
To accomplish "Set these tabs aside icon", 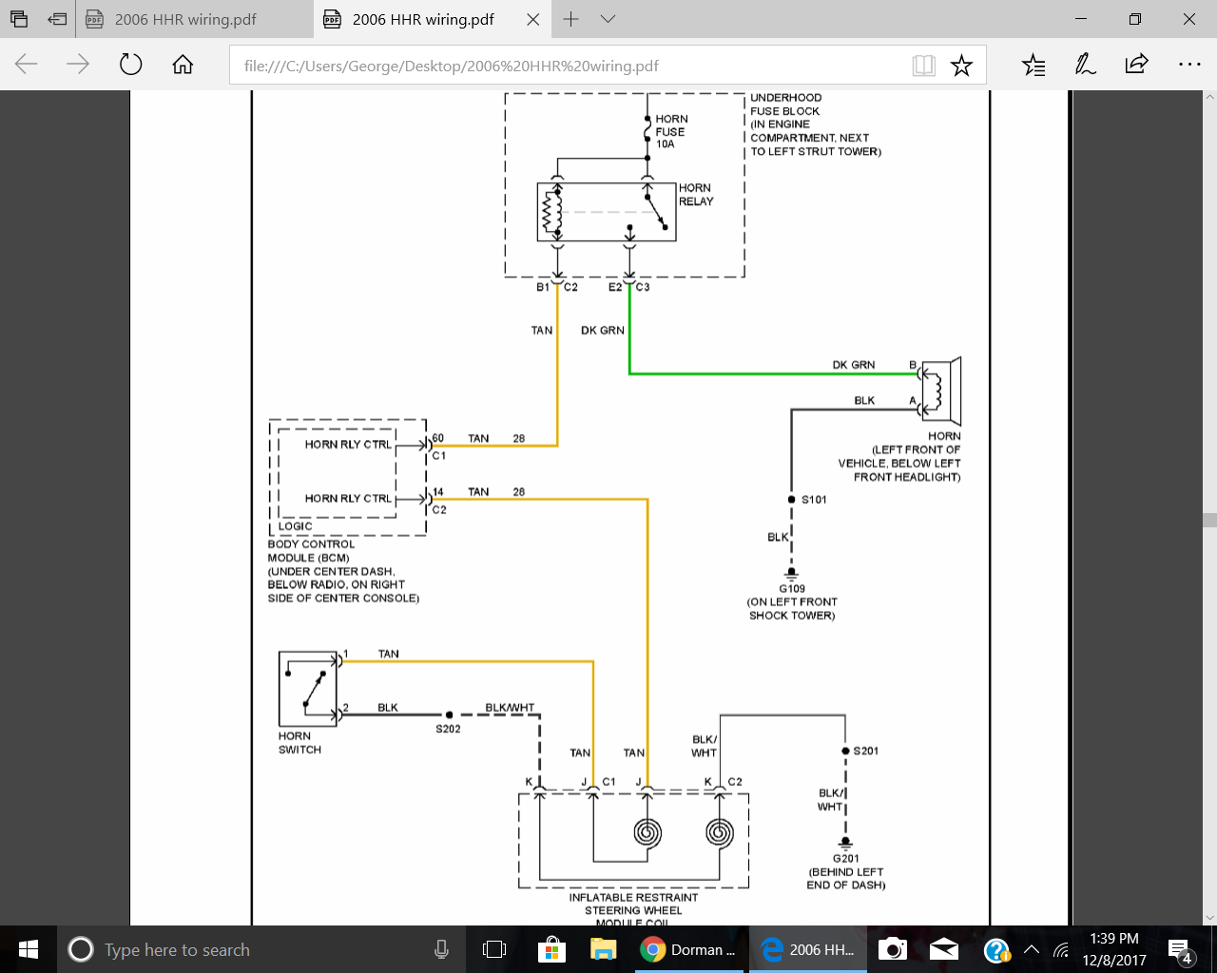I will [57, 19].
